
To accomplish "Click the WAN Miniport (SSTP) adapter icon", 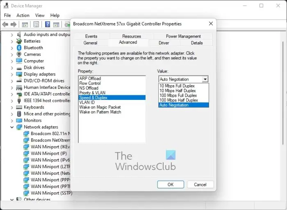I will pos(26,193).
